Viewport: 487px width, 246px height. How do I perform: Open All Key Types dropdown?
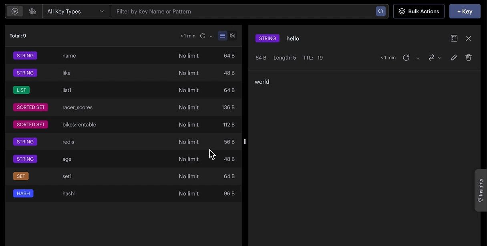point(76,11)
